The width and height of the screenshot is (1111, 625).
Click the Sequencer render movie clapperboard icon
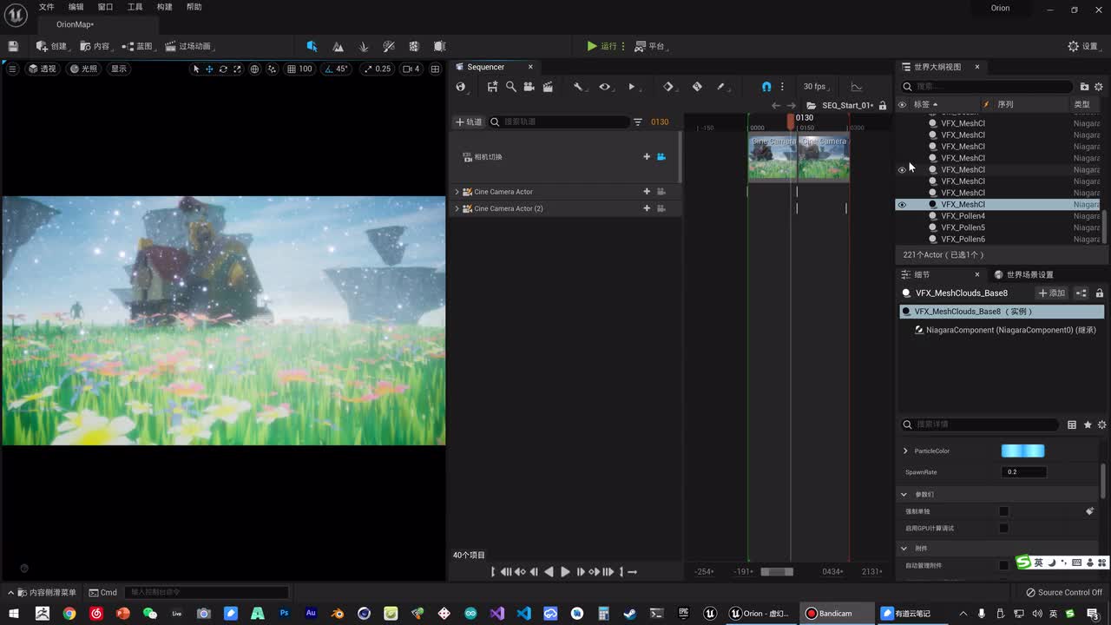[x=548, y=87]
